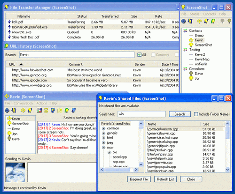Click the Kevin contact bulb icon in contact tree
235x194 pixels.
(191, 40)
